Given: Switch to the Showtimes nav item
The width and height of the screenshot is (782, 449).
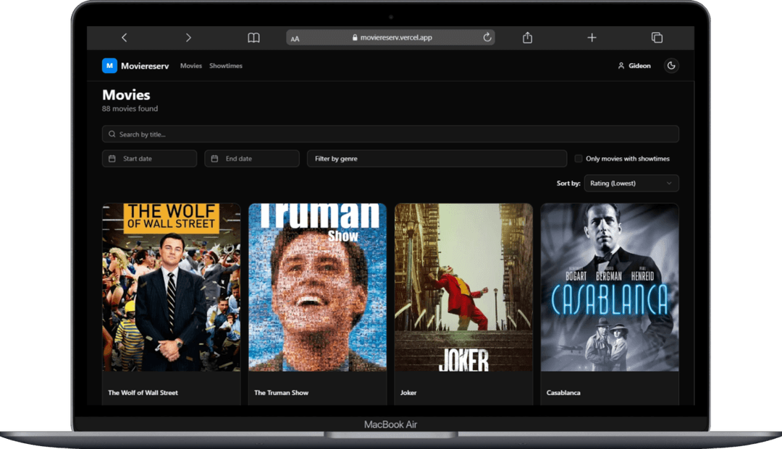Looking at the screenshot, I should 226,66.
